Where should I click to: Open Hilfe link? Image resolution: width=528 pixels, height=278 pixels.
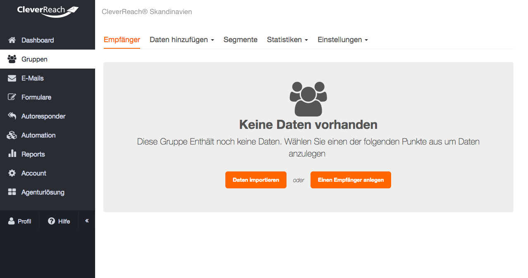click(x=59, y=221)
